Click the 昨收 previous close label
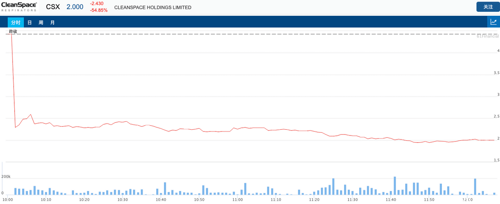This screenshot has height=204, width=500. [x=13, y=31]
